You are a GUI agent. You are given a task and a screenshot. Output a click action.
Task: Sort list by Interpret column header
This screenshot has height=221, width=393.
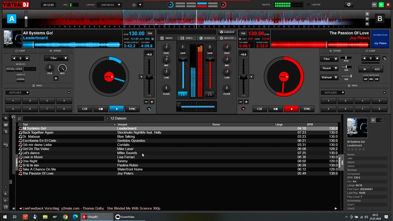click(x=164, y=125)
